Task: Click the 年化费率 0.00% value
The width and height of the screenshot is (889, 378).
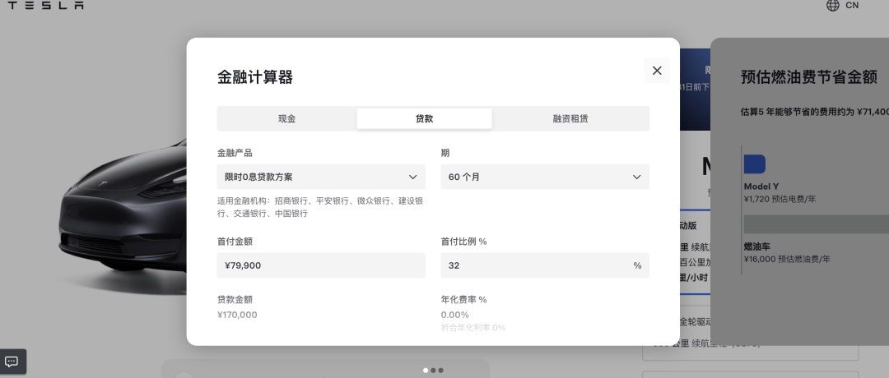Action: point(454,315)
